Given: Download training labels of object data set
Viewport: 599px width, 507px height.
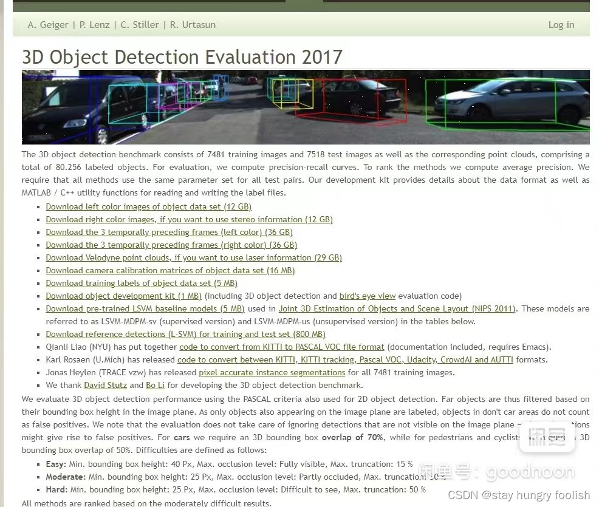Looking at the screenshot, I should (x=142, y=284).
